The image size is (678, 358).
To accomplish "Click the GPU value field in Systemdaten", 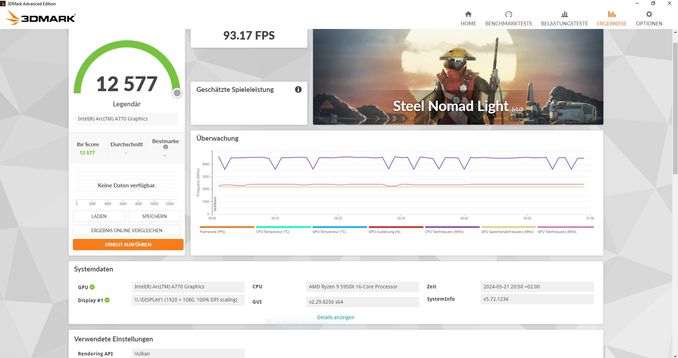I will tap(188, 287).
